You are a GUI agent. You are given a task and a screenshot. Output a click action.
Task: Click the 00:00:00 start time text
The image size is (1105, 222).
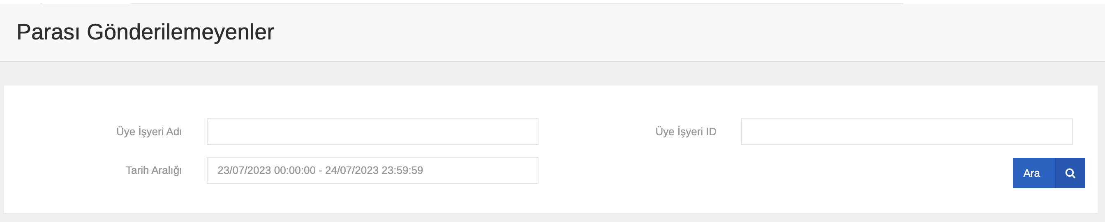pyautogui.click(x=295, y=171)
